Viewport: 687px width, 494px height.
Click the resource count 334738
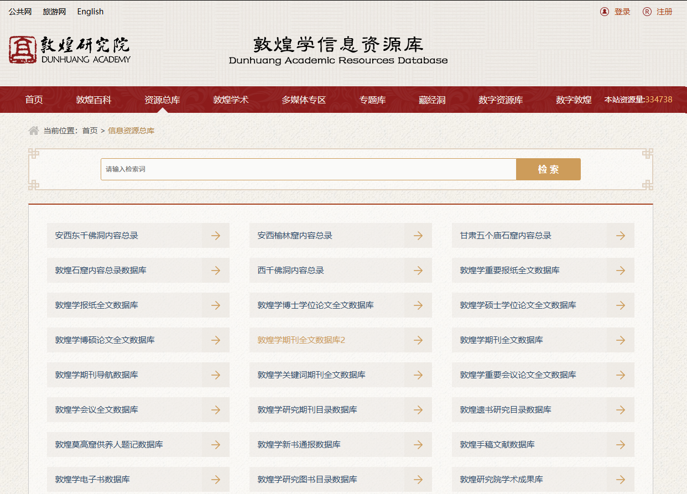pyautogui.click(x=659, y=100)
